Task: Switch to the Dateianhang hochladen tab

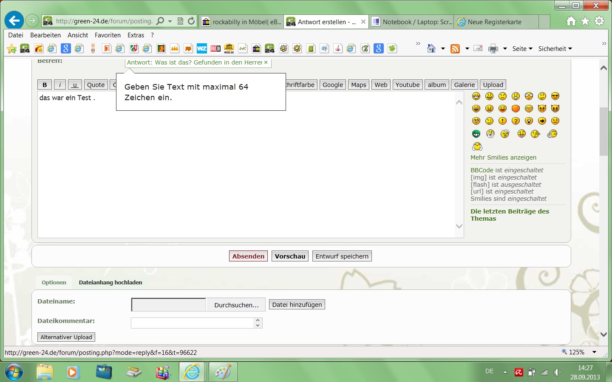Action: point(110,283)
